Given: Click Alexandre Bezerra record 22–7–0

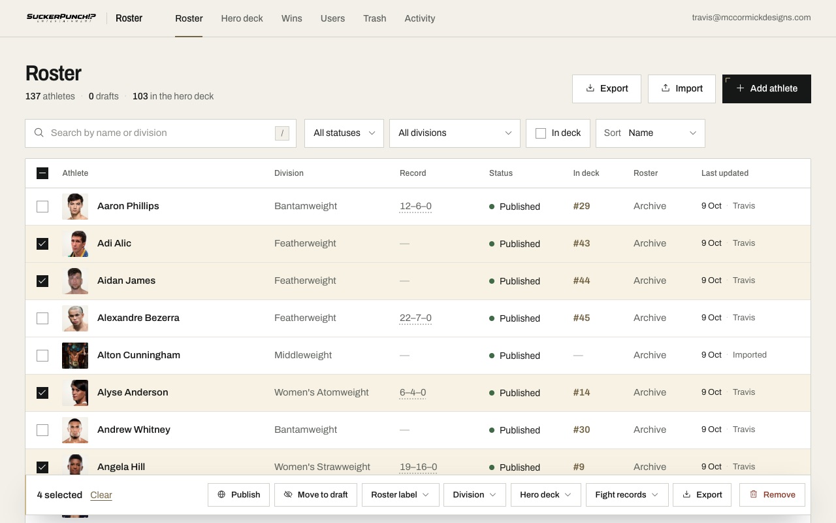Looking at the screenshot, I should (x=415, y=318).
